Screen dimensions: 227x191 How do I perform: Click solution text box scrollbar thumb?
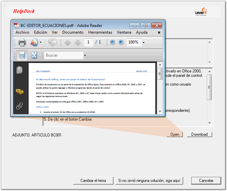(x=209, y=87)
